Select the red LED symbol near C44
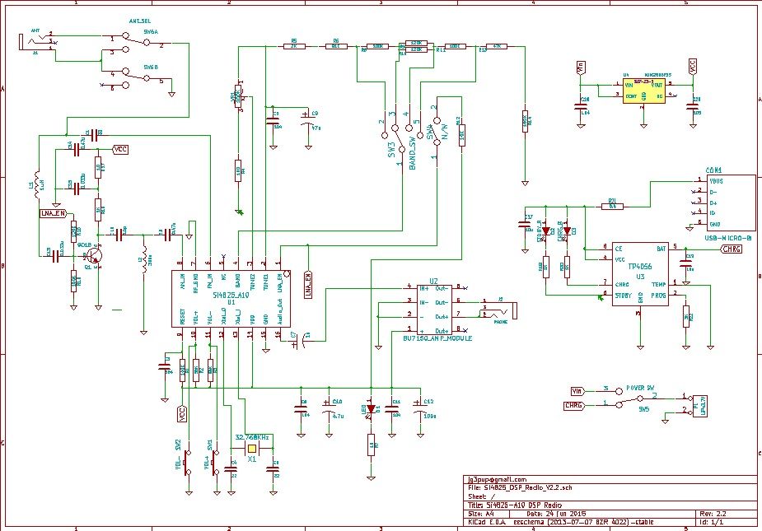Image resolution: width=762 pixels, height=531 pixels. [x=371, y=409]
